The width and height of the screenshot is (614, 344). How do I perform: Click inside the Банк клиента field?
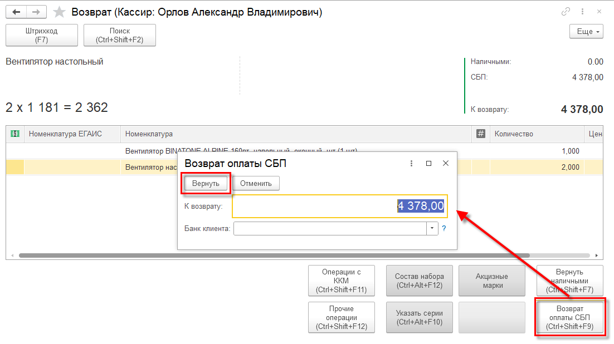(x=330, y=228)
